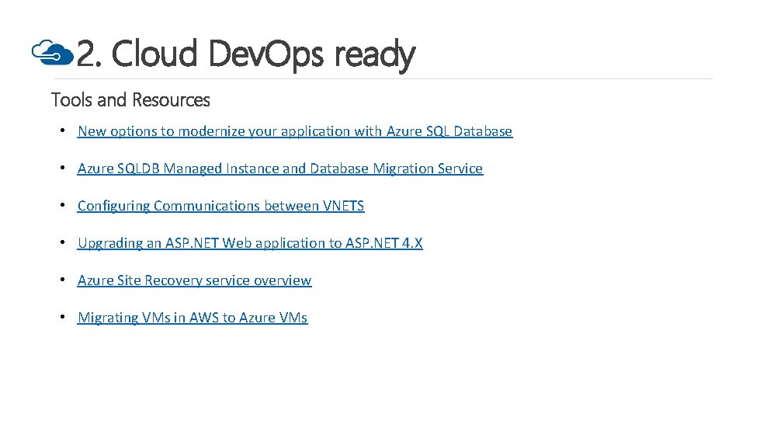Click the bullet before the Azure SQLDB link

(x=62, y=168)
